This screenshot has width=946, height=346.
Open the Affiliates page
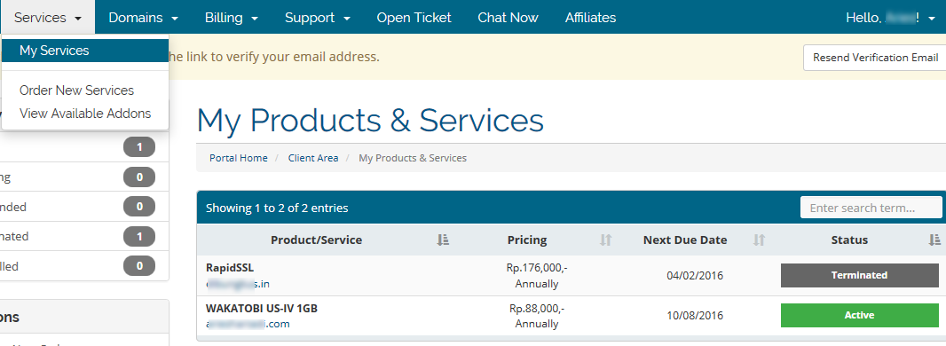coord(591,18)
